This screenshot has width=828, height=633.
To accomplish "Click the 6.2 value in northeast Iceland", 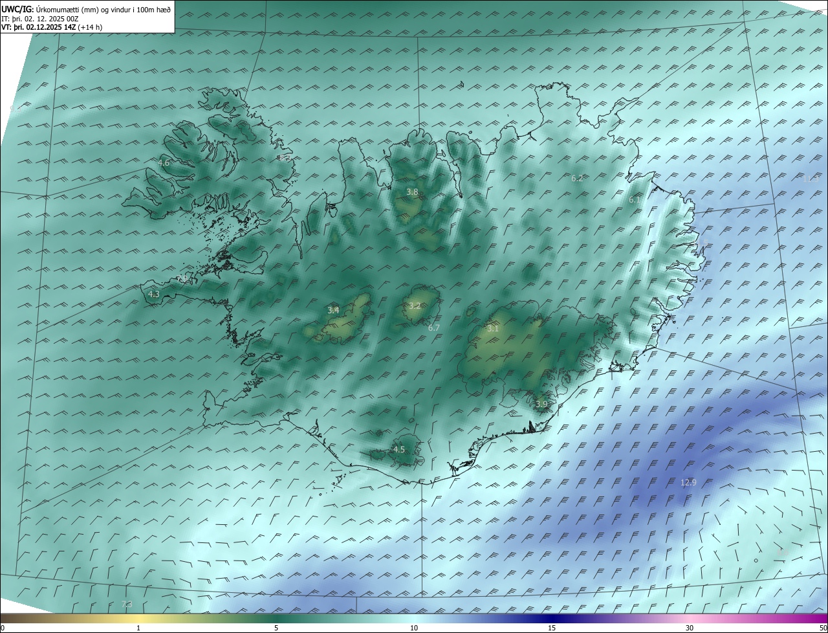I will tap(577, 178).
